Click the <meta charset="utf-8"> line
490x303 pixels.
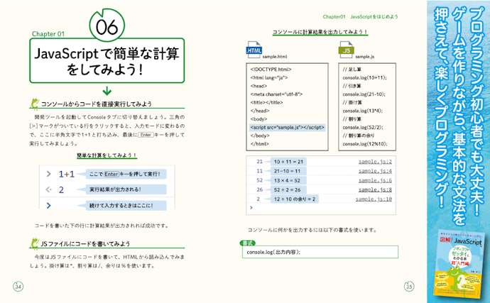tap(276, 94)
